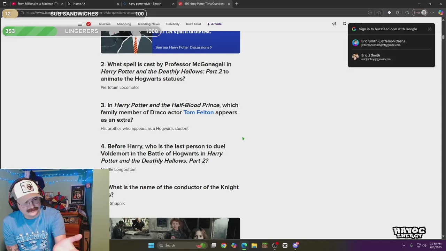Open tab actions menu icon in Edge

(5, 4)
